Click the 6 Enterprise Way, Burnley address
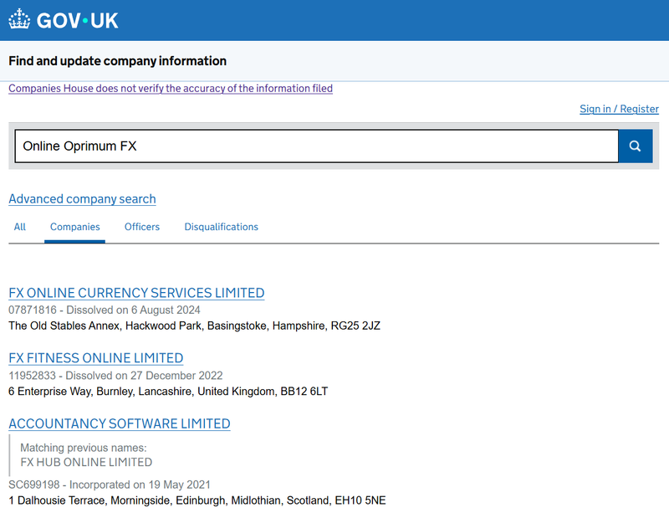 pyautogui.click(x=168, y=392)
